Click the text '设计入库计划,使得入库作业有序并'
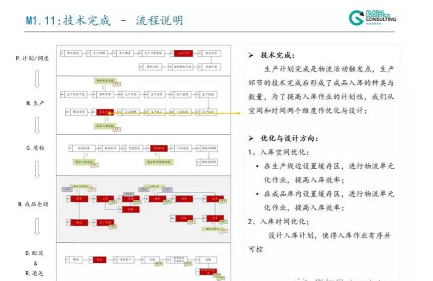 pyautogui.click(x=330, y=235)
